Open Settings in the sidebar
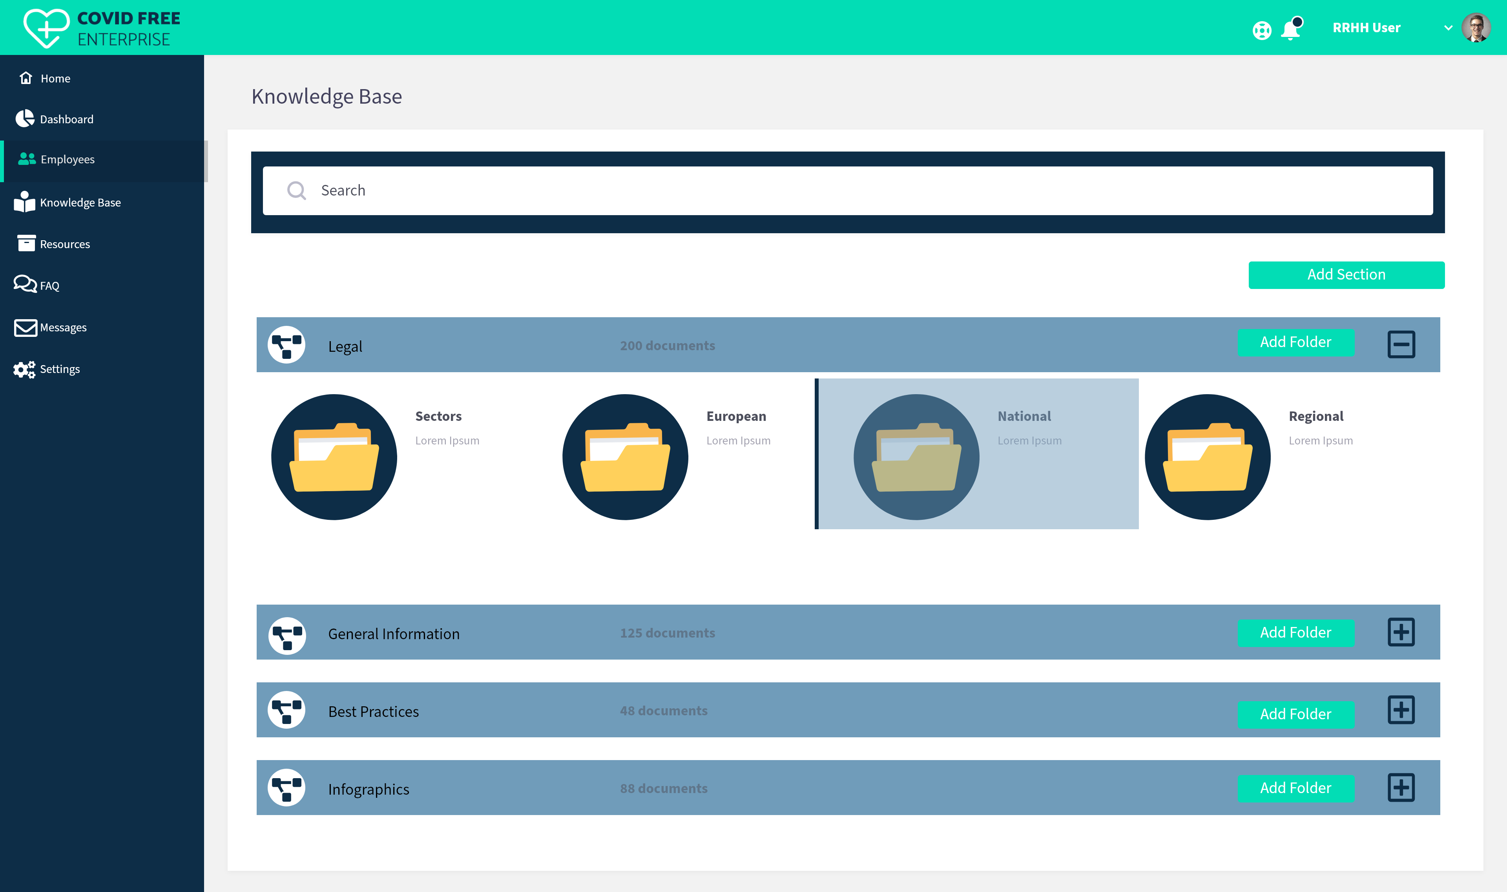 tap(60, 369)
